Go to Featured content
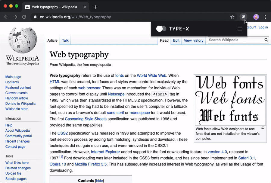 click(18, 88)
